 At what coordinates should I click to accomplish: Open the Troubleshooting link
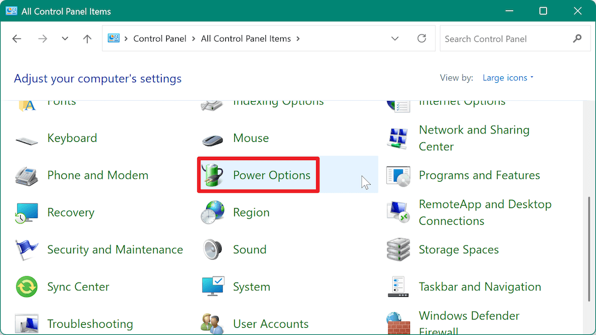tap(90, 324)
